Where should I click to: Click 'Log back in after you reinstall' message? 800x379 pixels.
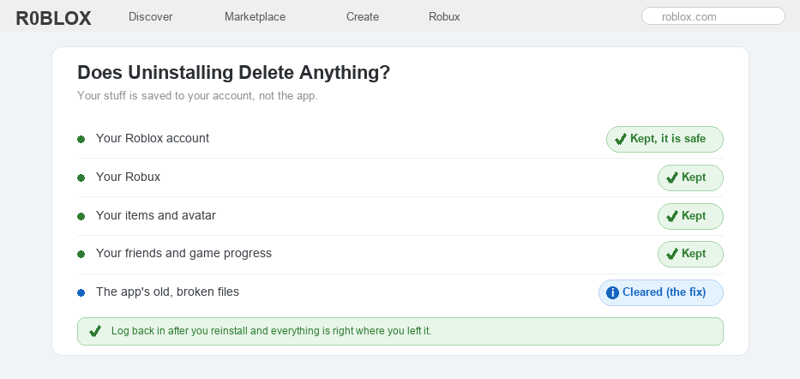click(x=272, y=331)
